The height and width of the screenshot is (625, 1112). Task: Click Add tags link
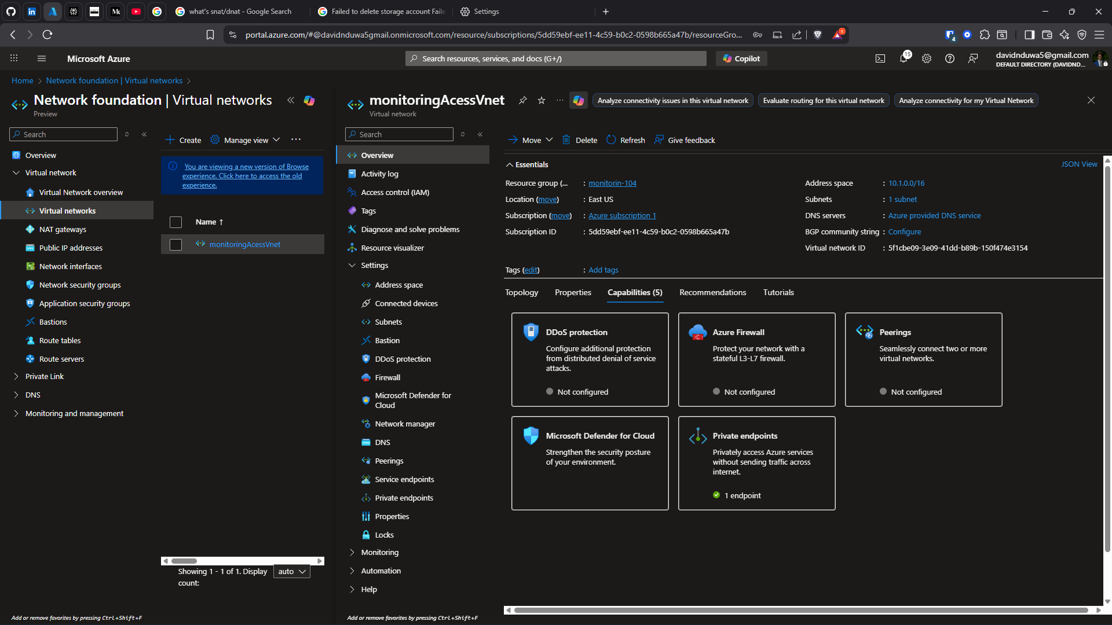point(603,270)
